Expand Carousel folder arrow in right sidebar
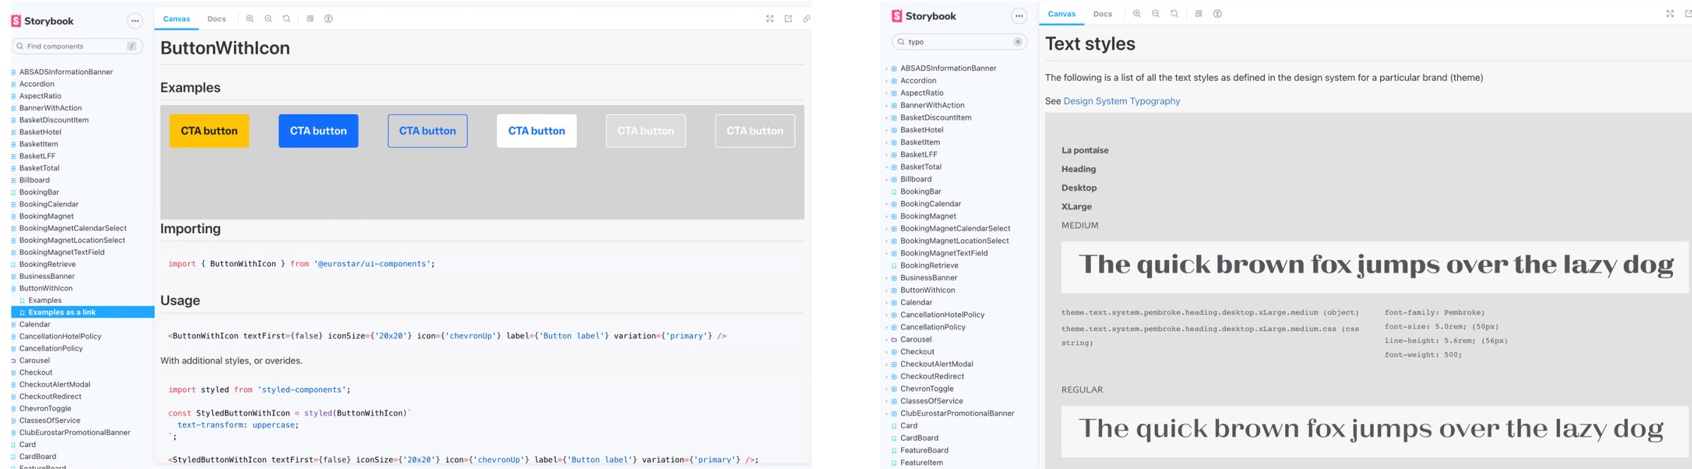This screenshot has width=1692, height=469. [886, 339]
